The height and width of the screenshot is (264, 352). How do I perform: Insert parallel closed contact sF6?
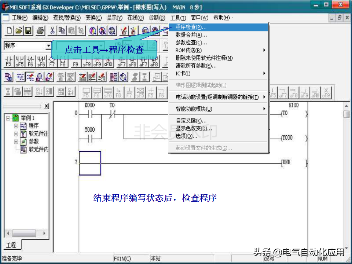[41, 61]
